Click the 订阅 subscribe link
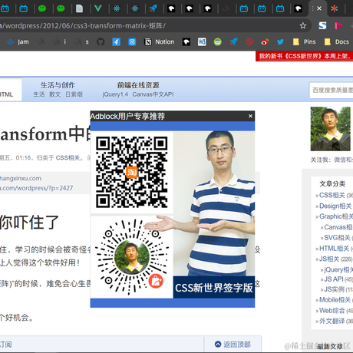Viewport: 353px width, 353px height. coord(5,345)
